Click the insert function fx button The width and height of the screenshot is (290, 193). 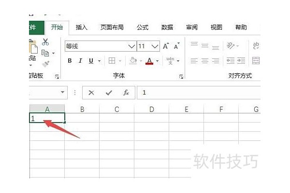tap(126, 93)
